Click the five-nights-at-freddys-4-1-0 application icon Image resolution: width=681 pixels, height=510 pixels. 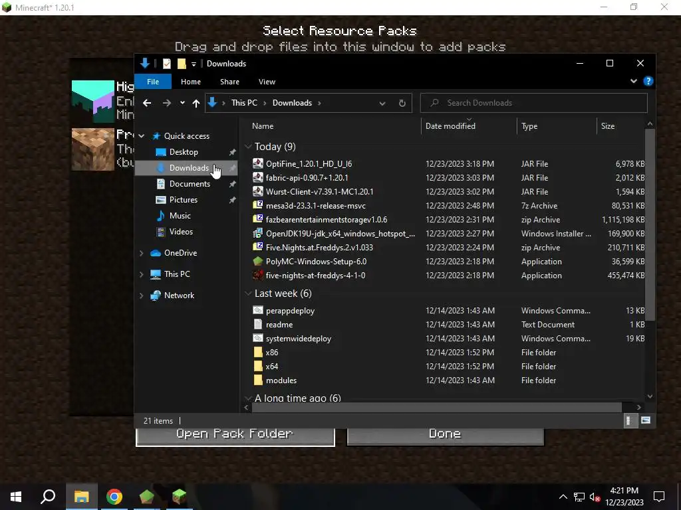pos(258,275)
